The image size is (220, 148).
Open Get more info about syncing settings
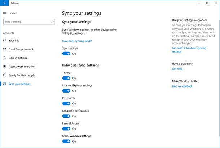[189, 50]
